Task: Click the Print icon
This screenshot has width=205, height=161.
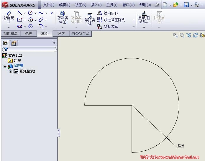Action: coord(197,5)
